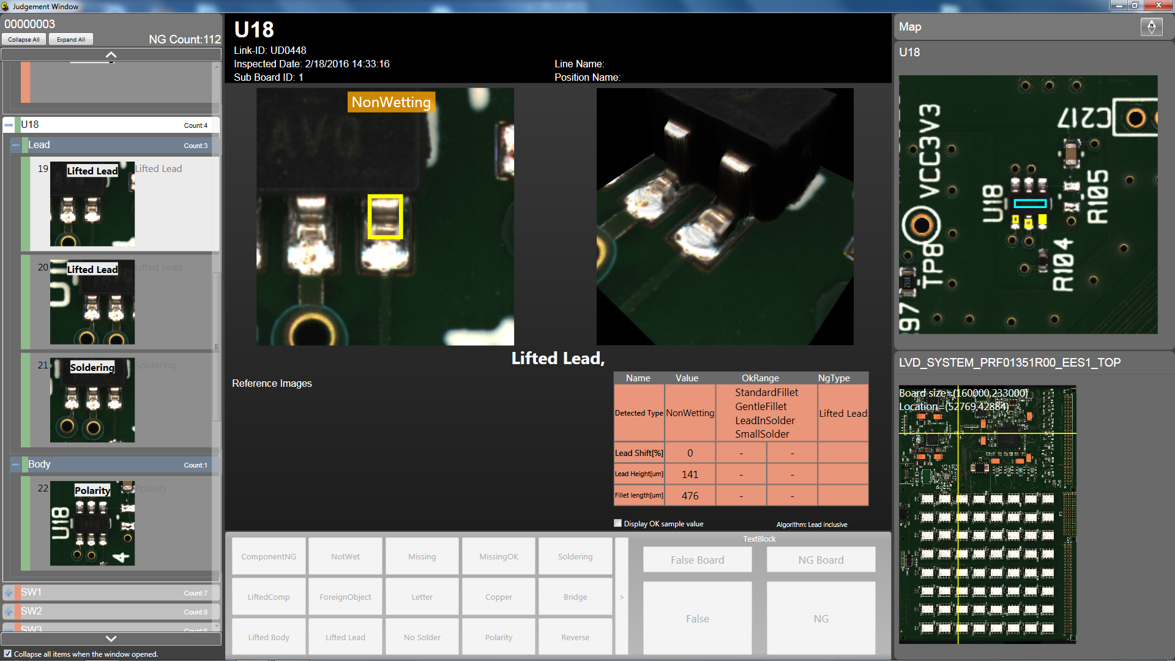Click the U18 component map image
The image size is (1175, 661).
point(1028,204)
